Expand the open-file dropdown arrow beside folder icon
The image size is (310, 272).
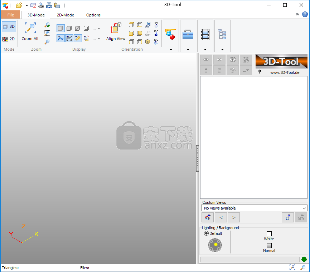[x=27, y=5]
